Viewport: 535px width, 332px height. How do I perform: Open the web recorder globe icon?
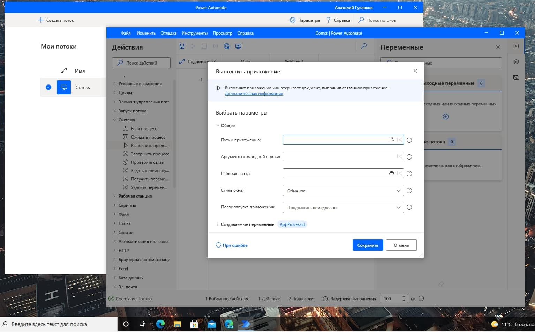pyautogui.click(x=227, y=46)
